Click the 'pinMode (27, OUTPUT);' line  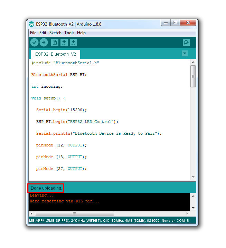point(62,169)
